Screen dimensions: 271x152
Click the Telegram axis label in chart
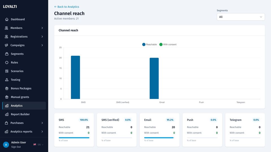tap(241, 102)
